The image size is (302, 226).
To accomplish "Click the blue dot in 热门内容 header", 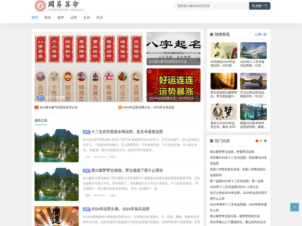I will [265, 141].
